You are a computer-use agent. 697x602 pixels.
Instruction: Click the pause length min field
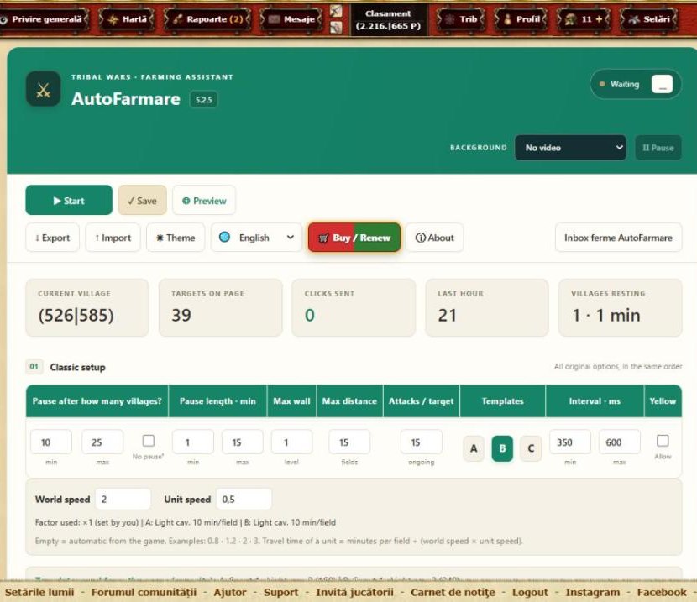coord(193,442)
